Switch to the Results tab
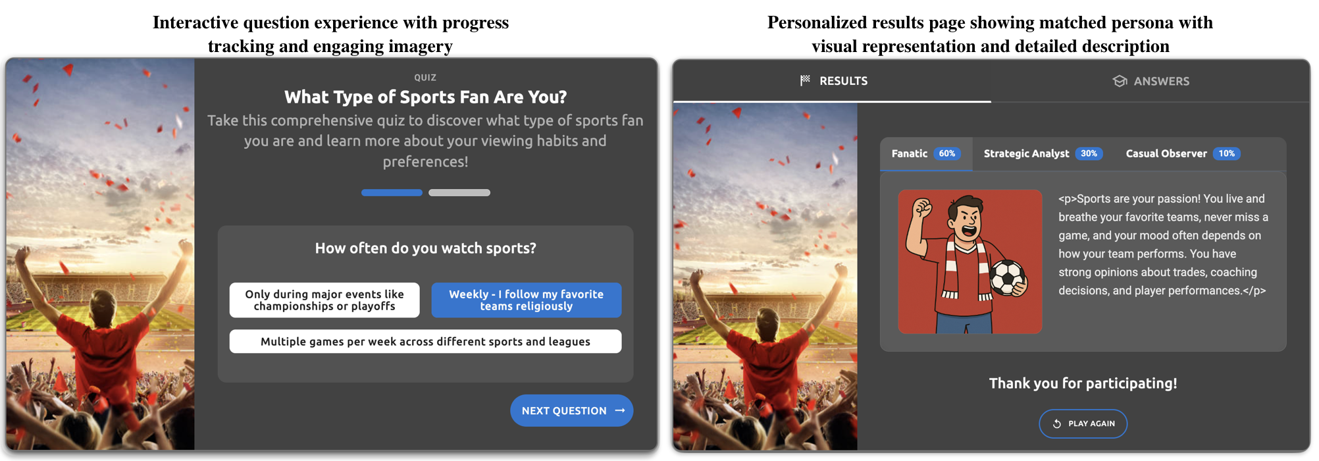This screenshot has width=1319, height=461. coord(833,81)
